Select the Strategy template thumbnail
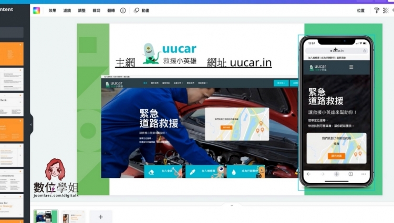Image resolution: width=394 pixels, height=223 pixels. 12,206
